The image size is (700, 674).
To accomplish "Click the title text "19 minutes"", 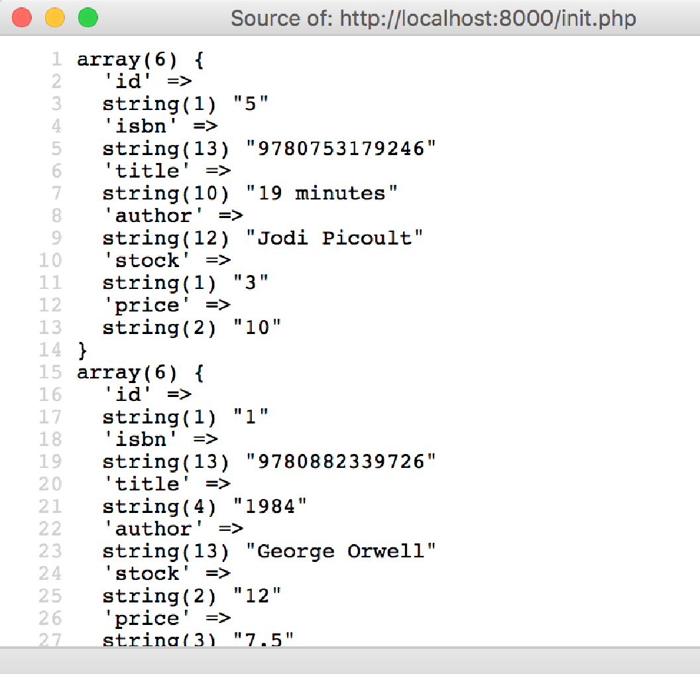I will point(321,194).
